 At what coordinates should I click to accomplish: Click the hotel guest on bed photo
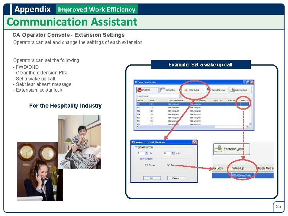(x=80, y=142)
